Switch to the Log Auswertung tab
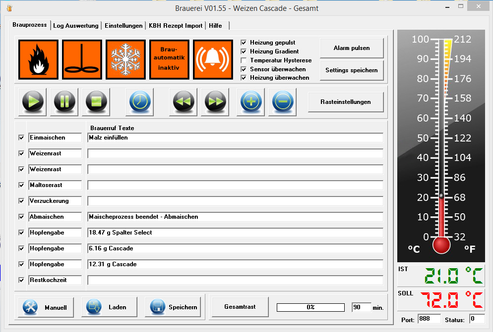The height and width of the screenshot is (332, 493). [x=76, y=26]
